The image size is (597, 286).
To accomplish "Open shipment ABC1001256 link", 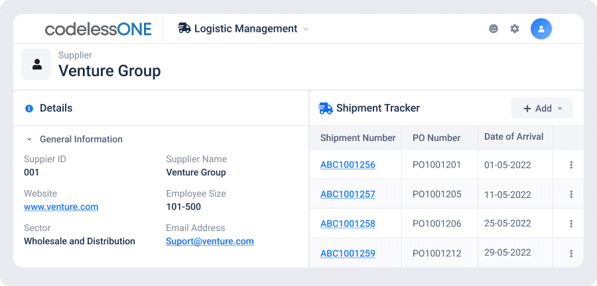I will point(348,165).
